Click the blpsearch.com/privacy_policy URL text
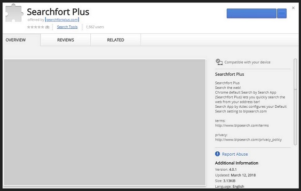Screen dimensions: 301x191 point(248,140)
